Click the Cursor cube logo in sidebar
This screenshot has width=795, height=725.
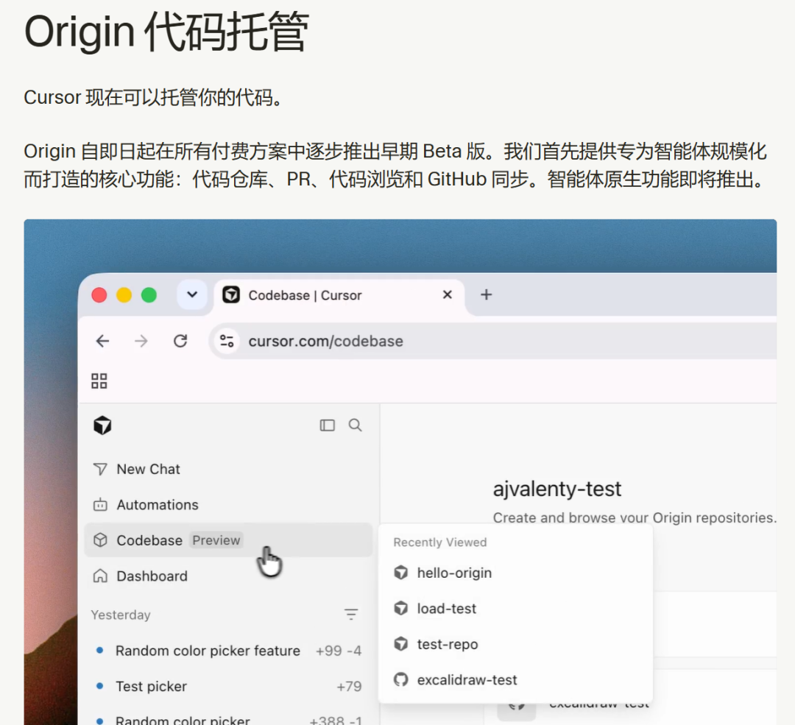click(102, 425)
